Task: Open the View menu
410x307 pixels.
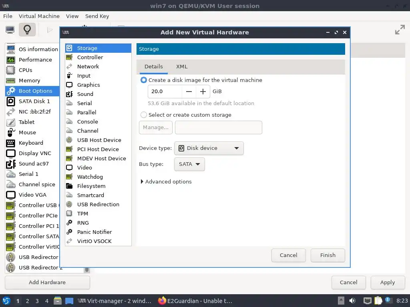Action: [72, 16]
